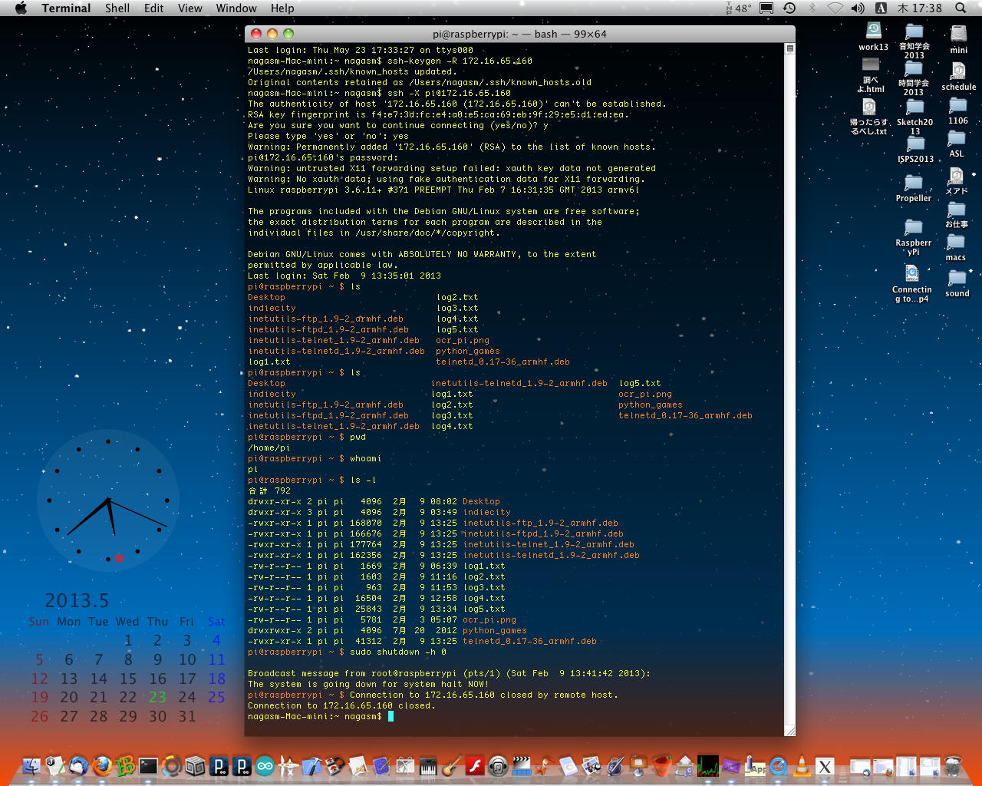Open QuickTime Player from the Dock

tap(778, 766)
